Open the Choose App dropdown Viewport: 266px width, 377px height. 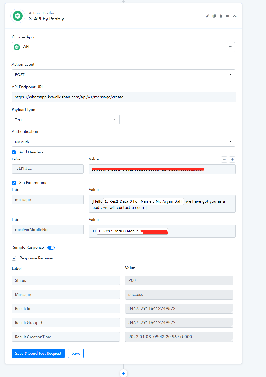[x=123, y=47]
